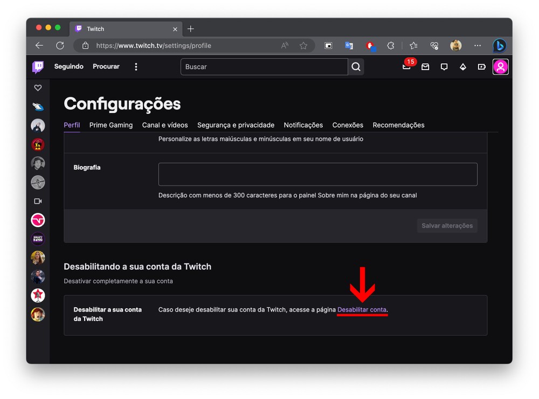Click the ad-free Turbo icon in Twitch header
The width and height of the screenshot is (539, 399).
click(481, 67)
